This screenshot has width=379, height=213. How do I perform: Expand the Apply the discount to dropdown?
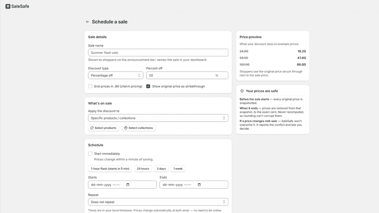[x=158, y=118]
